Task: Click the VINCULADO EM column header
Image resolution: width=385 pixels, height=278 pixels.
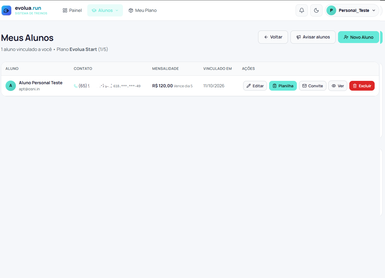Action: pos(218,69)
